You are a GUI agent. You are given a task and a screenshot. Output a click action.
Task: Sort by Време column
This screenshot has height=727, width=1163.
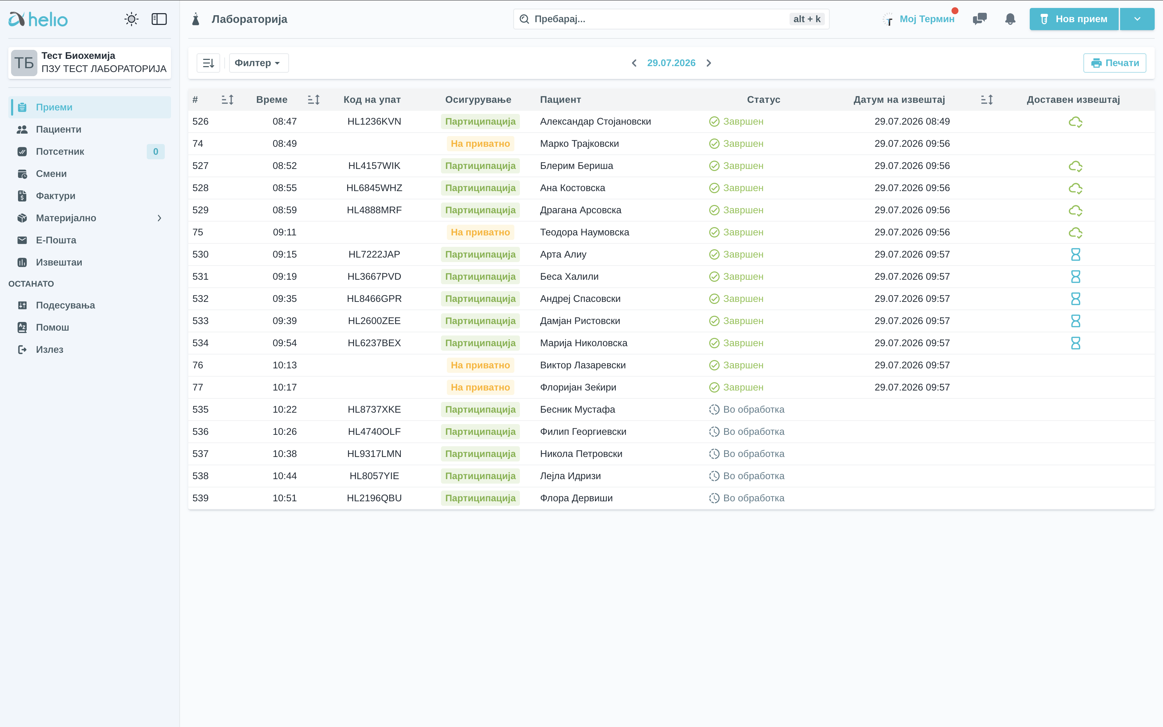(x=313, y=100)
